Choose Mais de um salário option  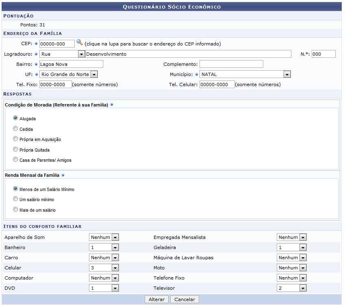15,210
